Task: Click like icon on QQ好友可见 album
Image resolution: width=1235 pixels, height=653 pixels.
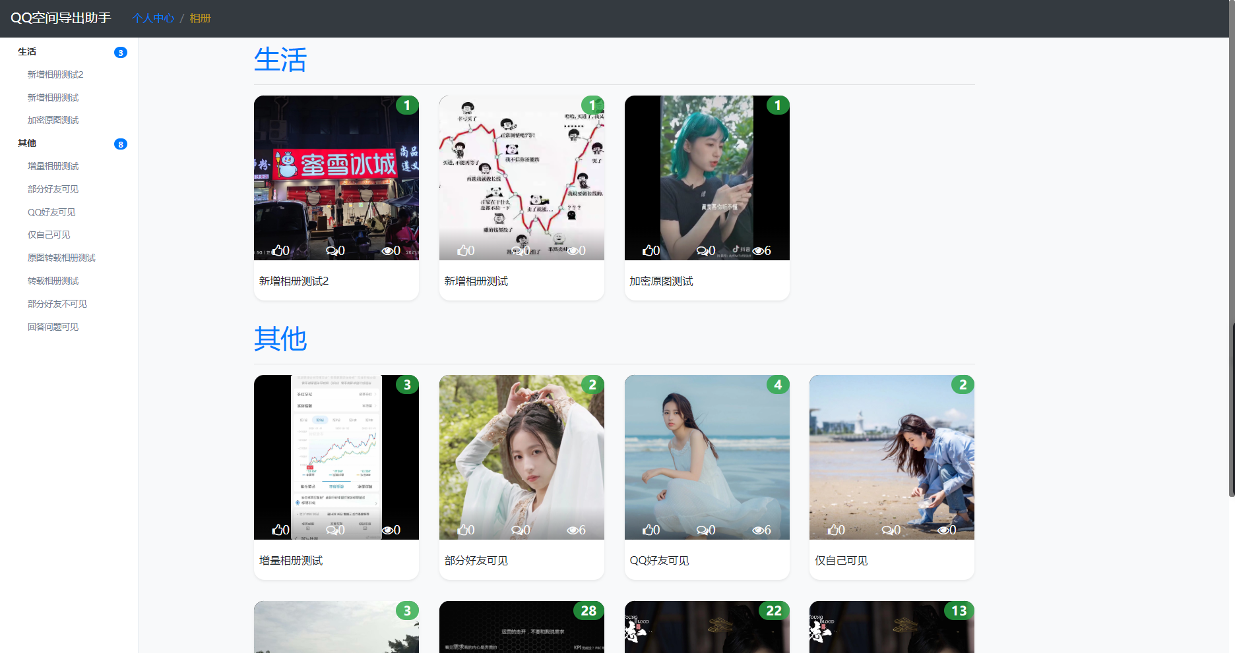Action: click(649, 530)
